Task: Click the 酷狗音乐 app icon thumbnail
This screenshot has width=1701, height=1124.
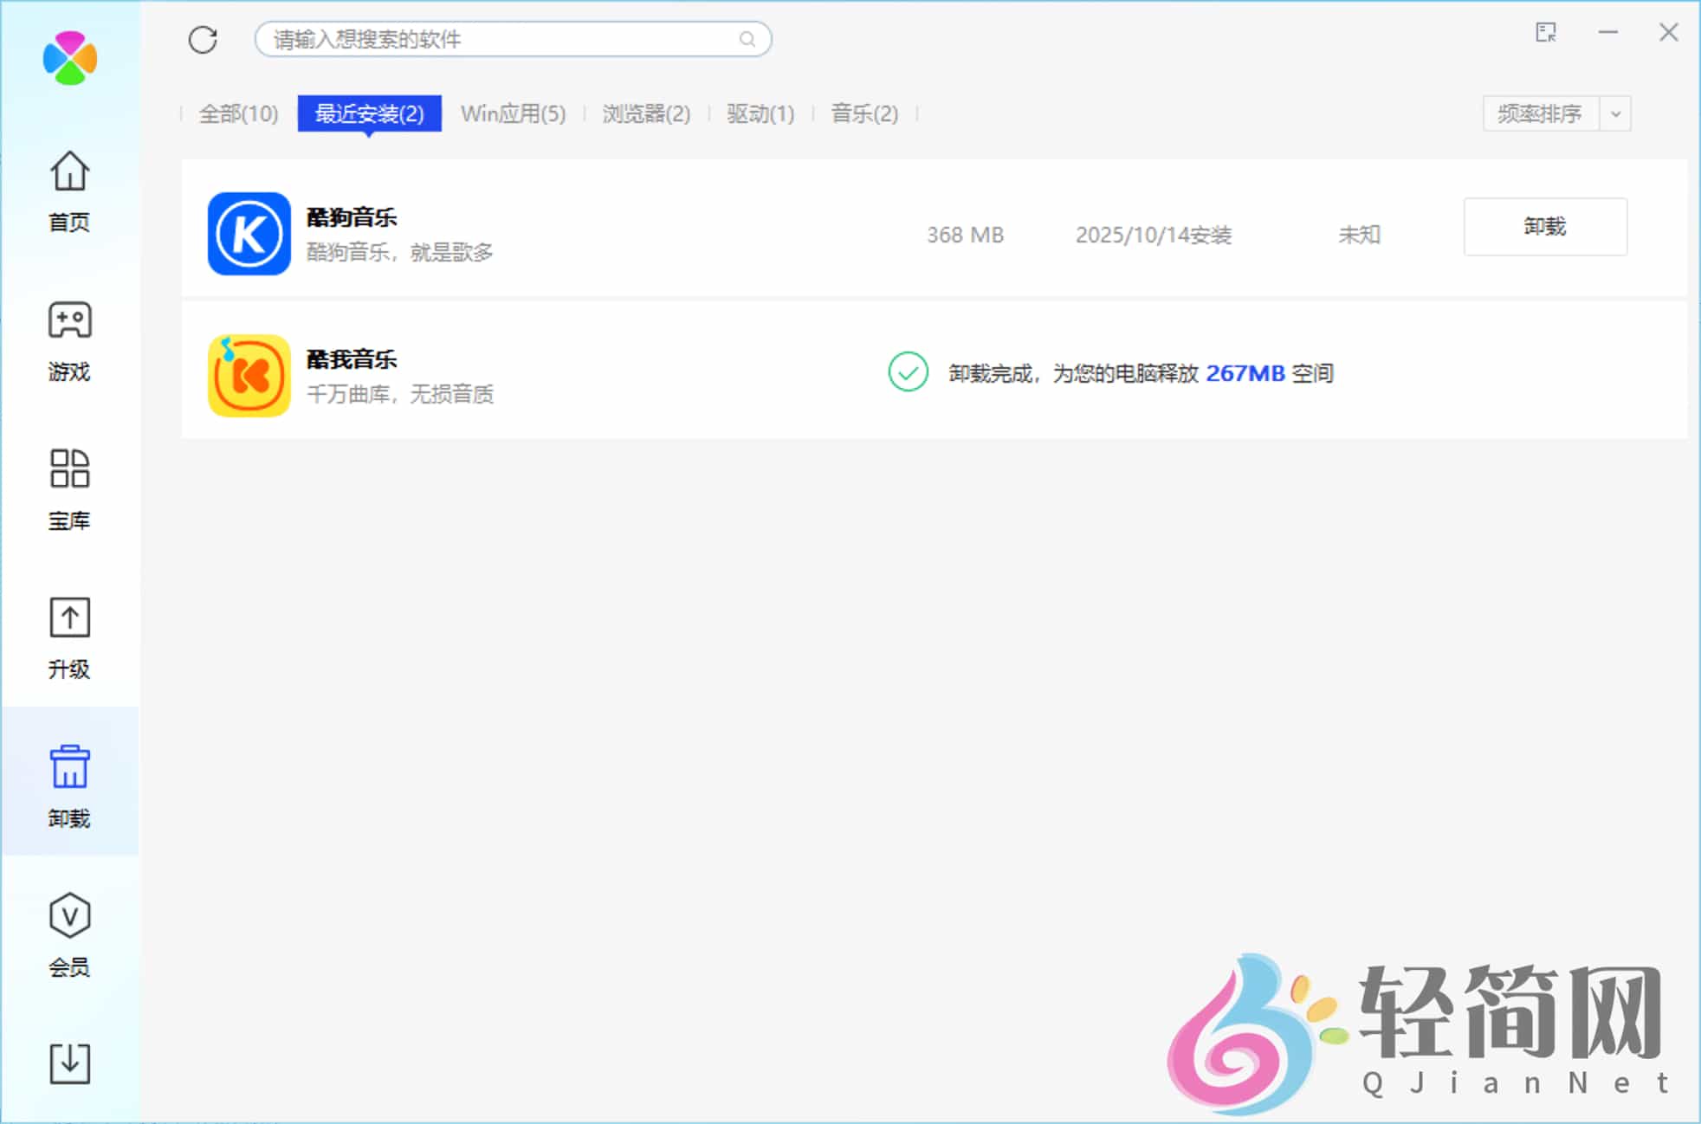Action: [x=248, y=234]
